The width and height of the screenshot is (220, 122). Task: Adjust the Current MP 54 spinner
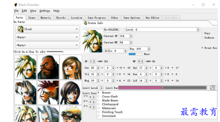pyautogui.click(x=131, y=42)
